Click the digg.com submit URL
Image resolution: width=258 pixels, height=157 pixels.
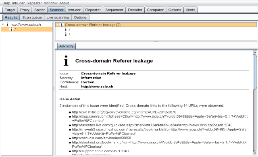pos(160,118)
